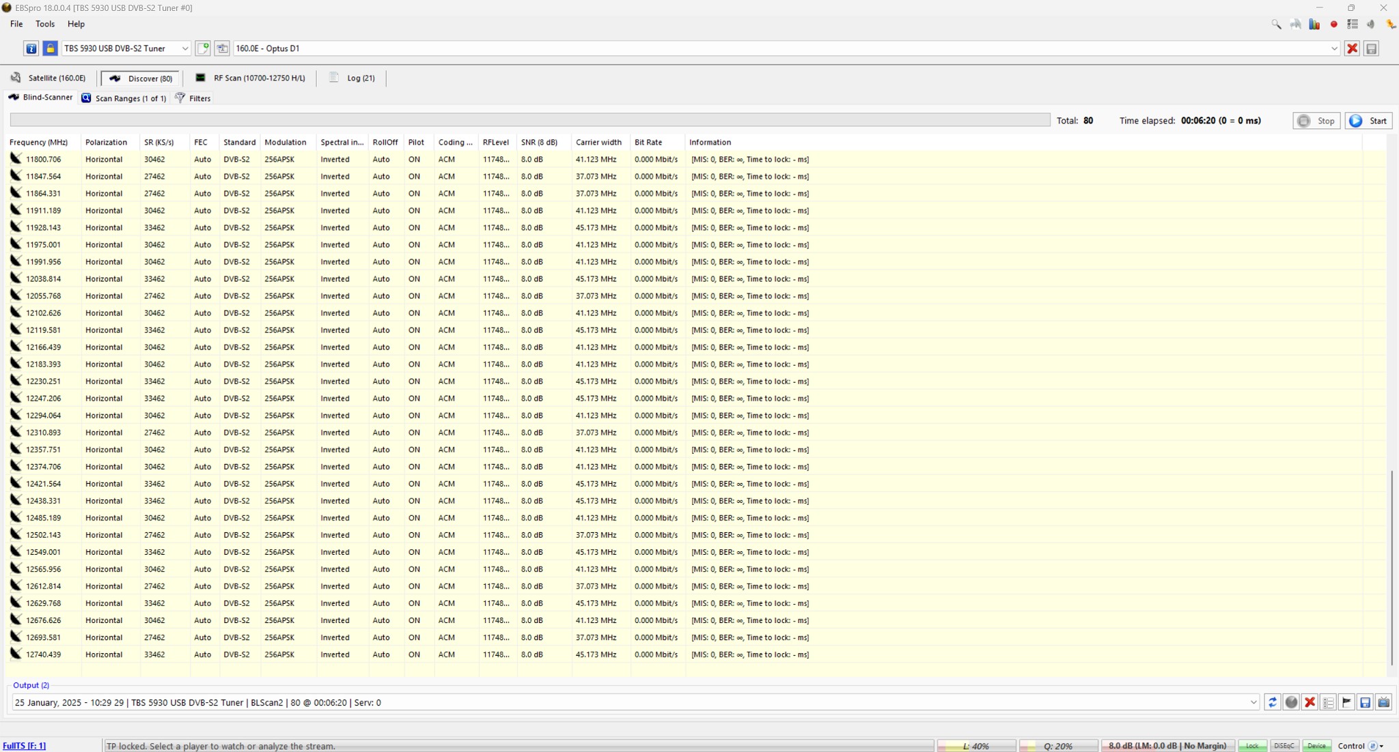The width and height of the screenshot is (1399, 752).
Task: Open the TBS 5930 tuner dropdown
Action: 184,48
